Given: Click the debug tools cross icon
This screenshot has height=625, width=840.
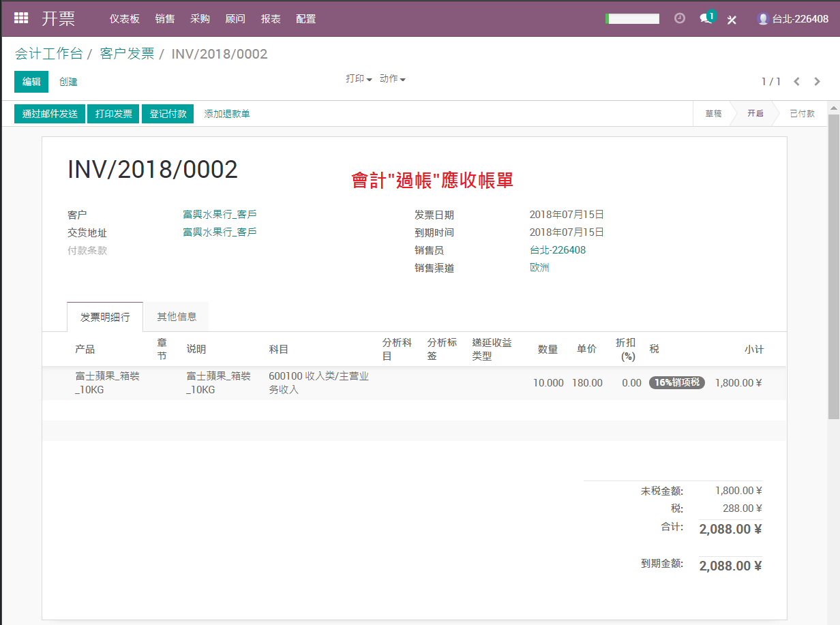Looking at the screenshot, I should [x=732, y=19].
